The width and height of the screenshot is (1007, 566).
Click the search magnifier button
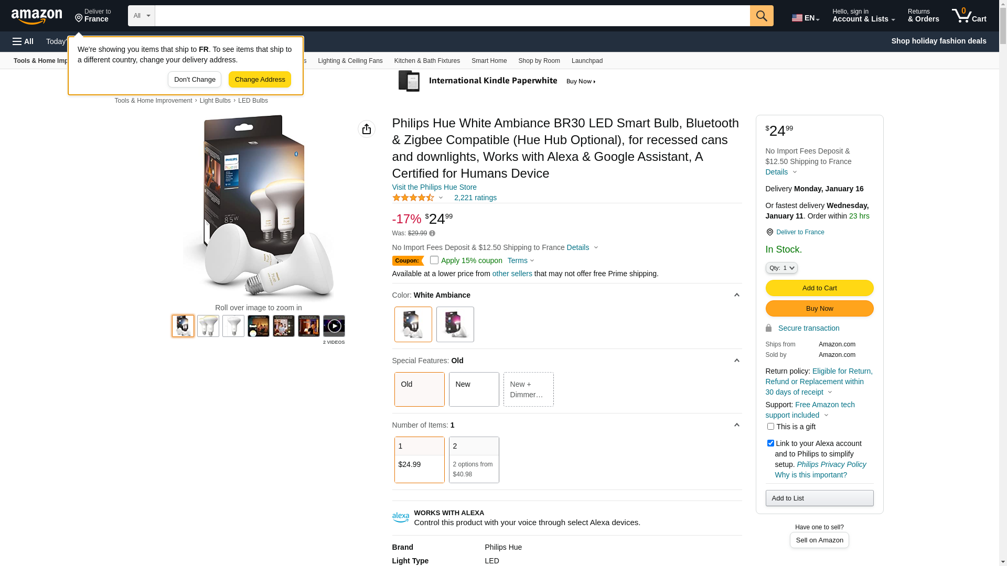(761, 16)
